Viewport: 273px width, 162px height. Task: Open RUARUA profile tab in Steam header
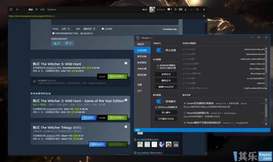(52, 10)
